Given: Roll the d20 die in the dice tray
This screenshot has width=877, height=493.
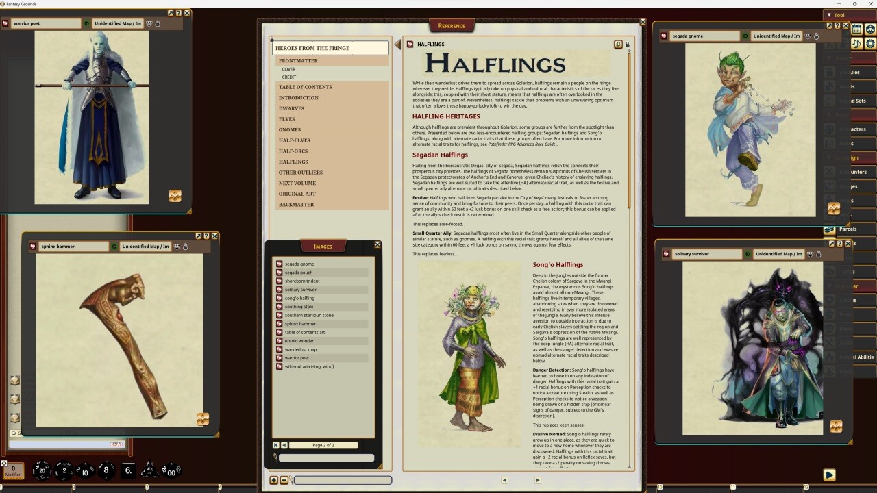Looking at the screenshot, I should pyautogui.click(x=42, y=472).
